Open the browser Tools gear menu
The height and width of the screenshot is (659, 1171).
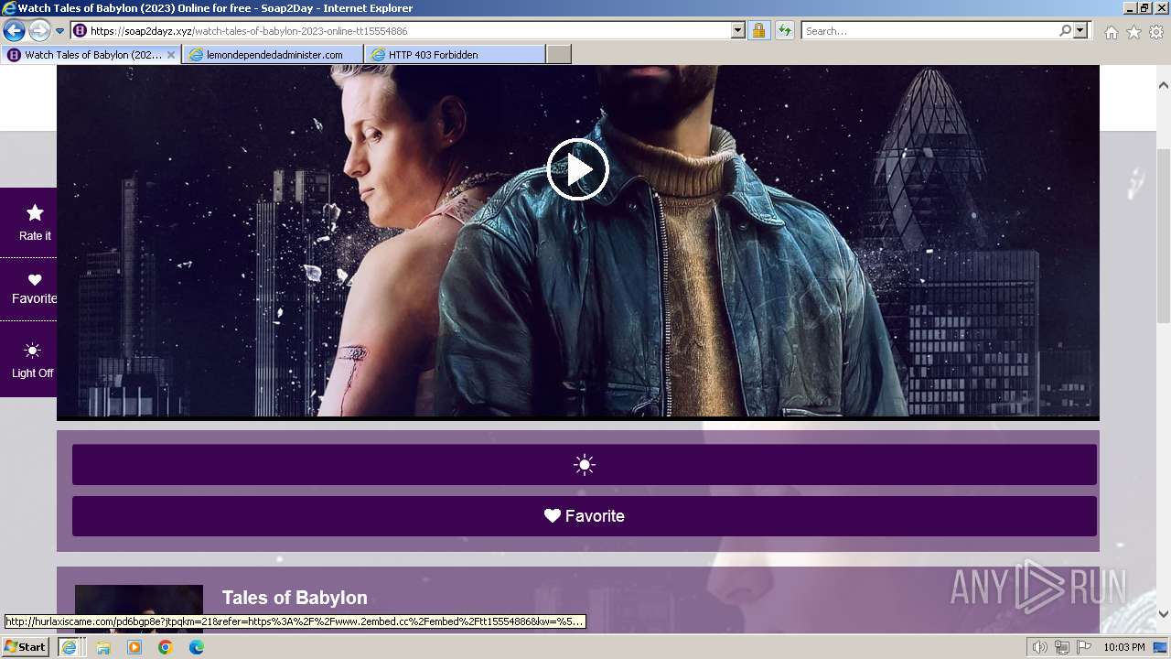pos(1156,32)
